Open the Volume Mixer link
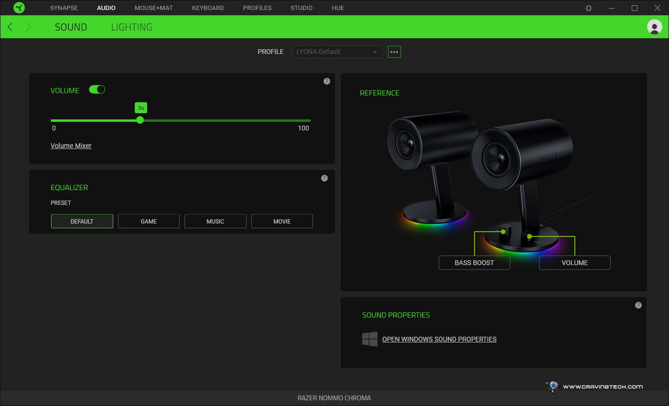669x406 pixels. pos(71,146)
